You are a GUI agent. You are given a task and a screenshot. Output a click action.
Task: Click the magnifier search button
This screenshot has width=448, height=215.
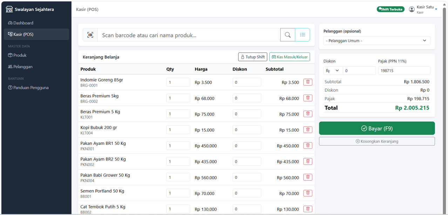pyautogui.click(x=288, y=35)
